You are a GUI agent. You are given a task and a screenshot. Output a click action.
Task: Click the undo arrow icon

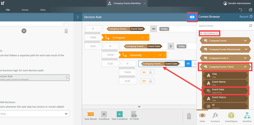[240, 10]
